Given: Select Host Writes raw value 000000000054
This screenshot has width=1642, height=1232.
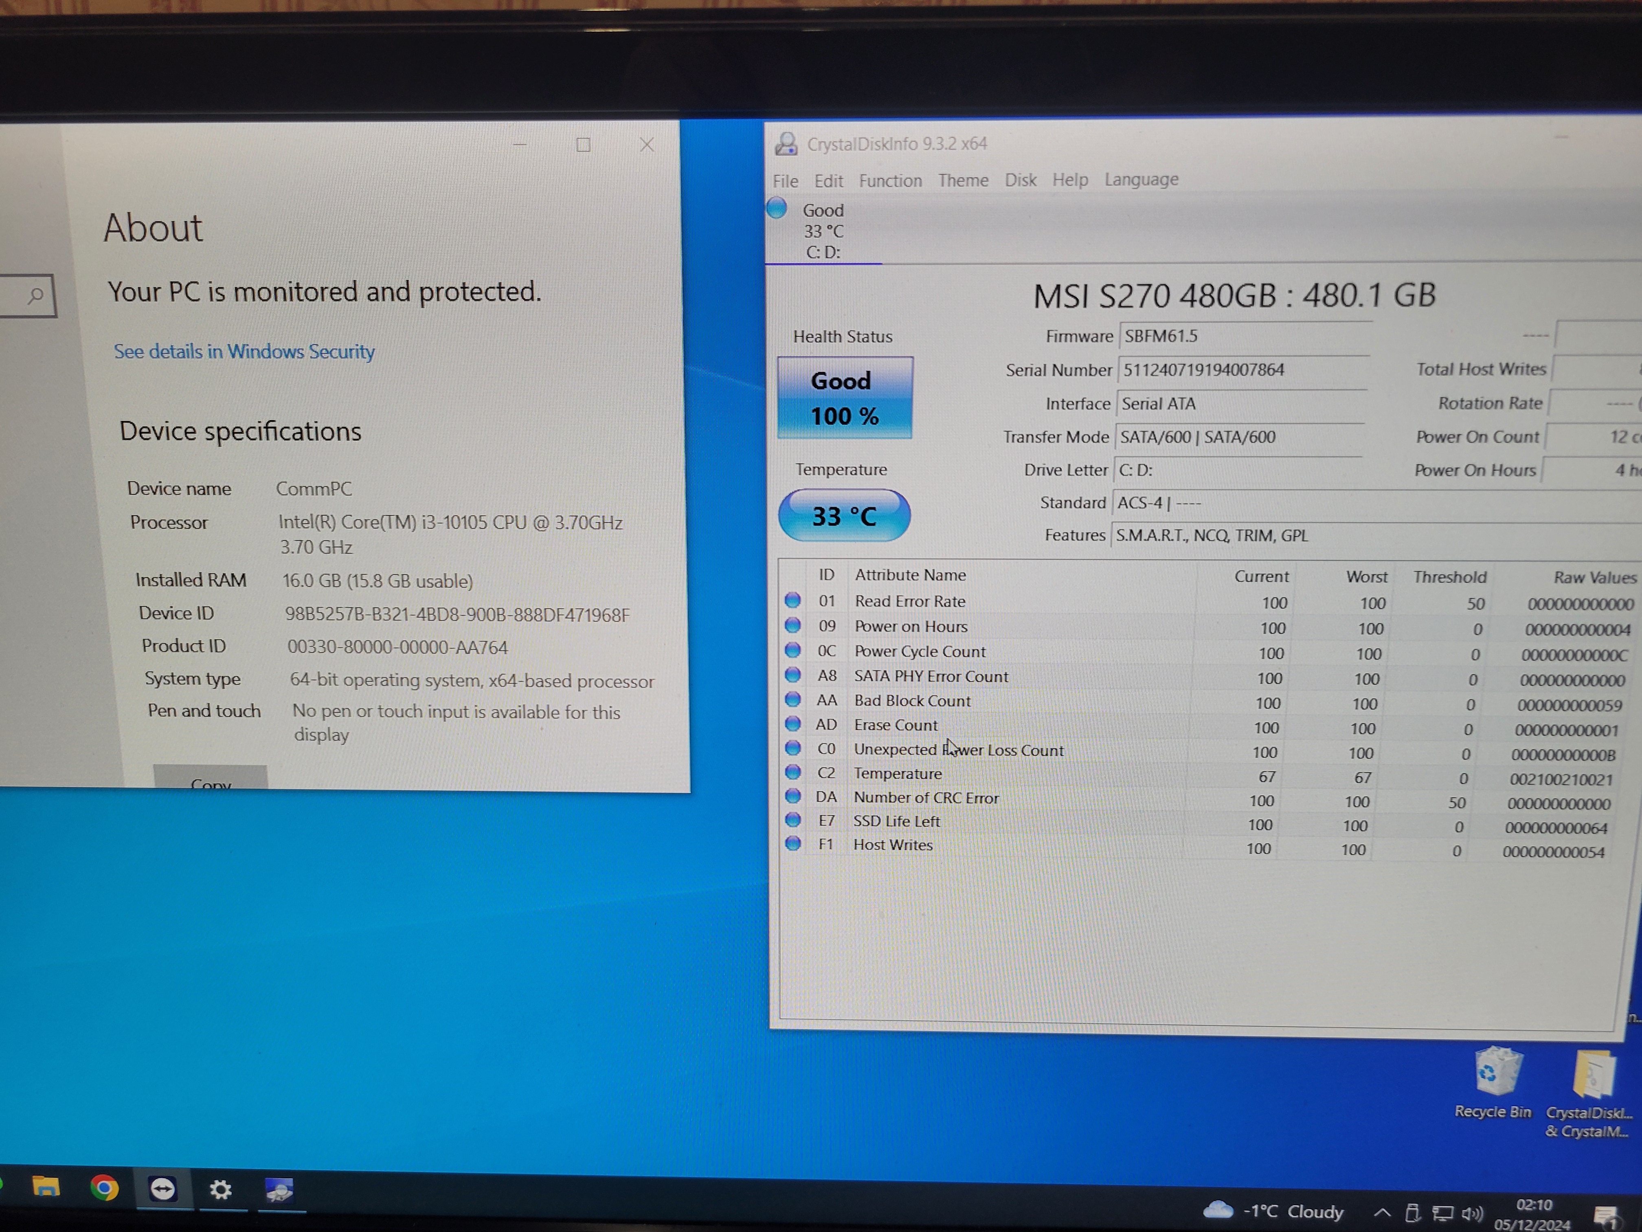Looking at the screenshot, I should coord(1554,853).
